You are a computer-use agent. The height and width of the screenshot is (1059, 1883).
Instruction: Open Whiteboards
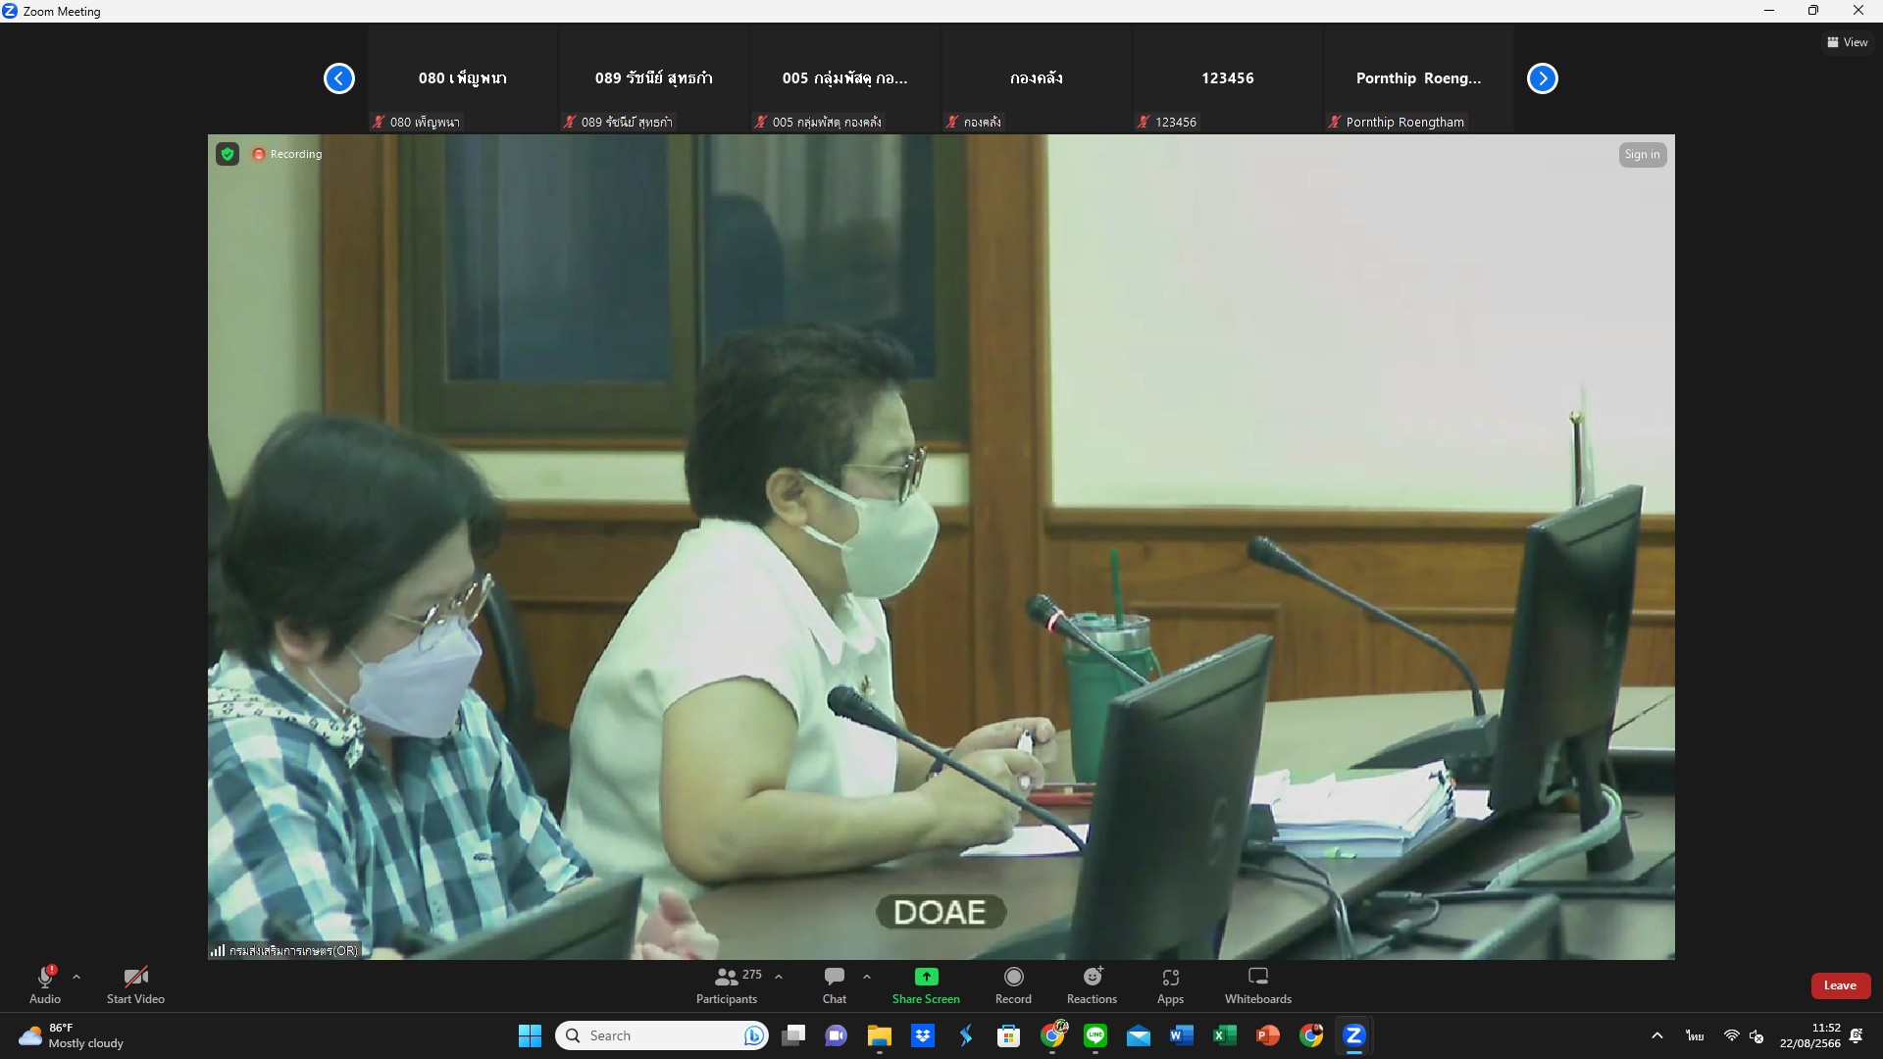point(1257,984)
